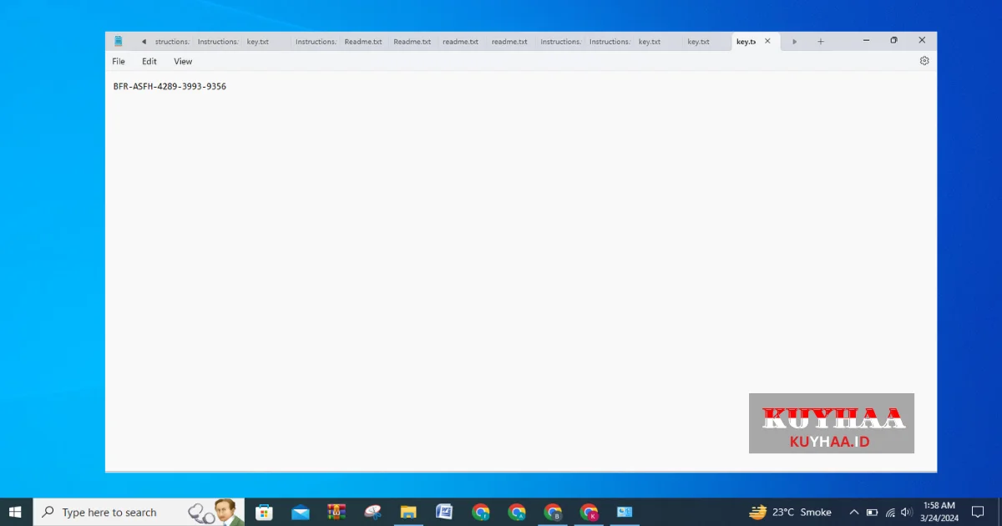Launch Microsoft Store from taskbar
The image size is (1002, 526).
(264, 512)
